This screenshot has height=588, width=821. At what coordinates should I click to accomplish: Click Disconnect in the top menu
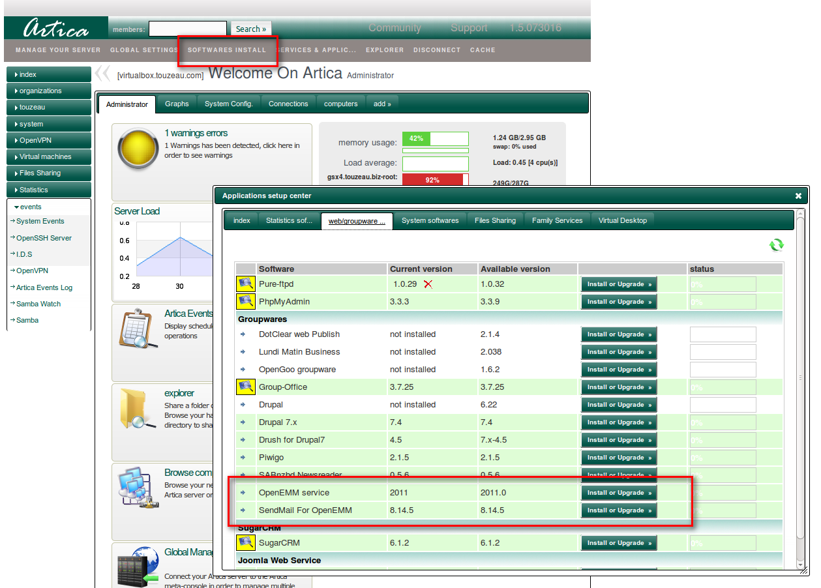[x=437, y=50]
